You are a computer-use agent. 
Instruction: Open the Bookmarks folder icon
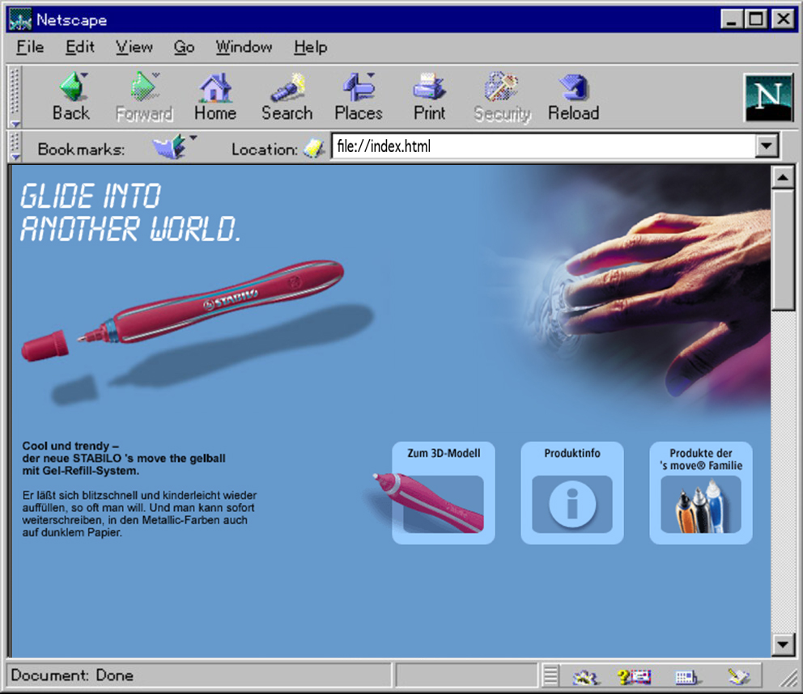tap(172, 148)
